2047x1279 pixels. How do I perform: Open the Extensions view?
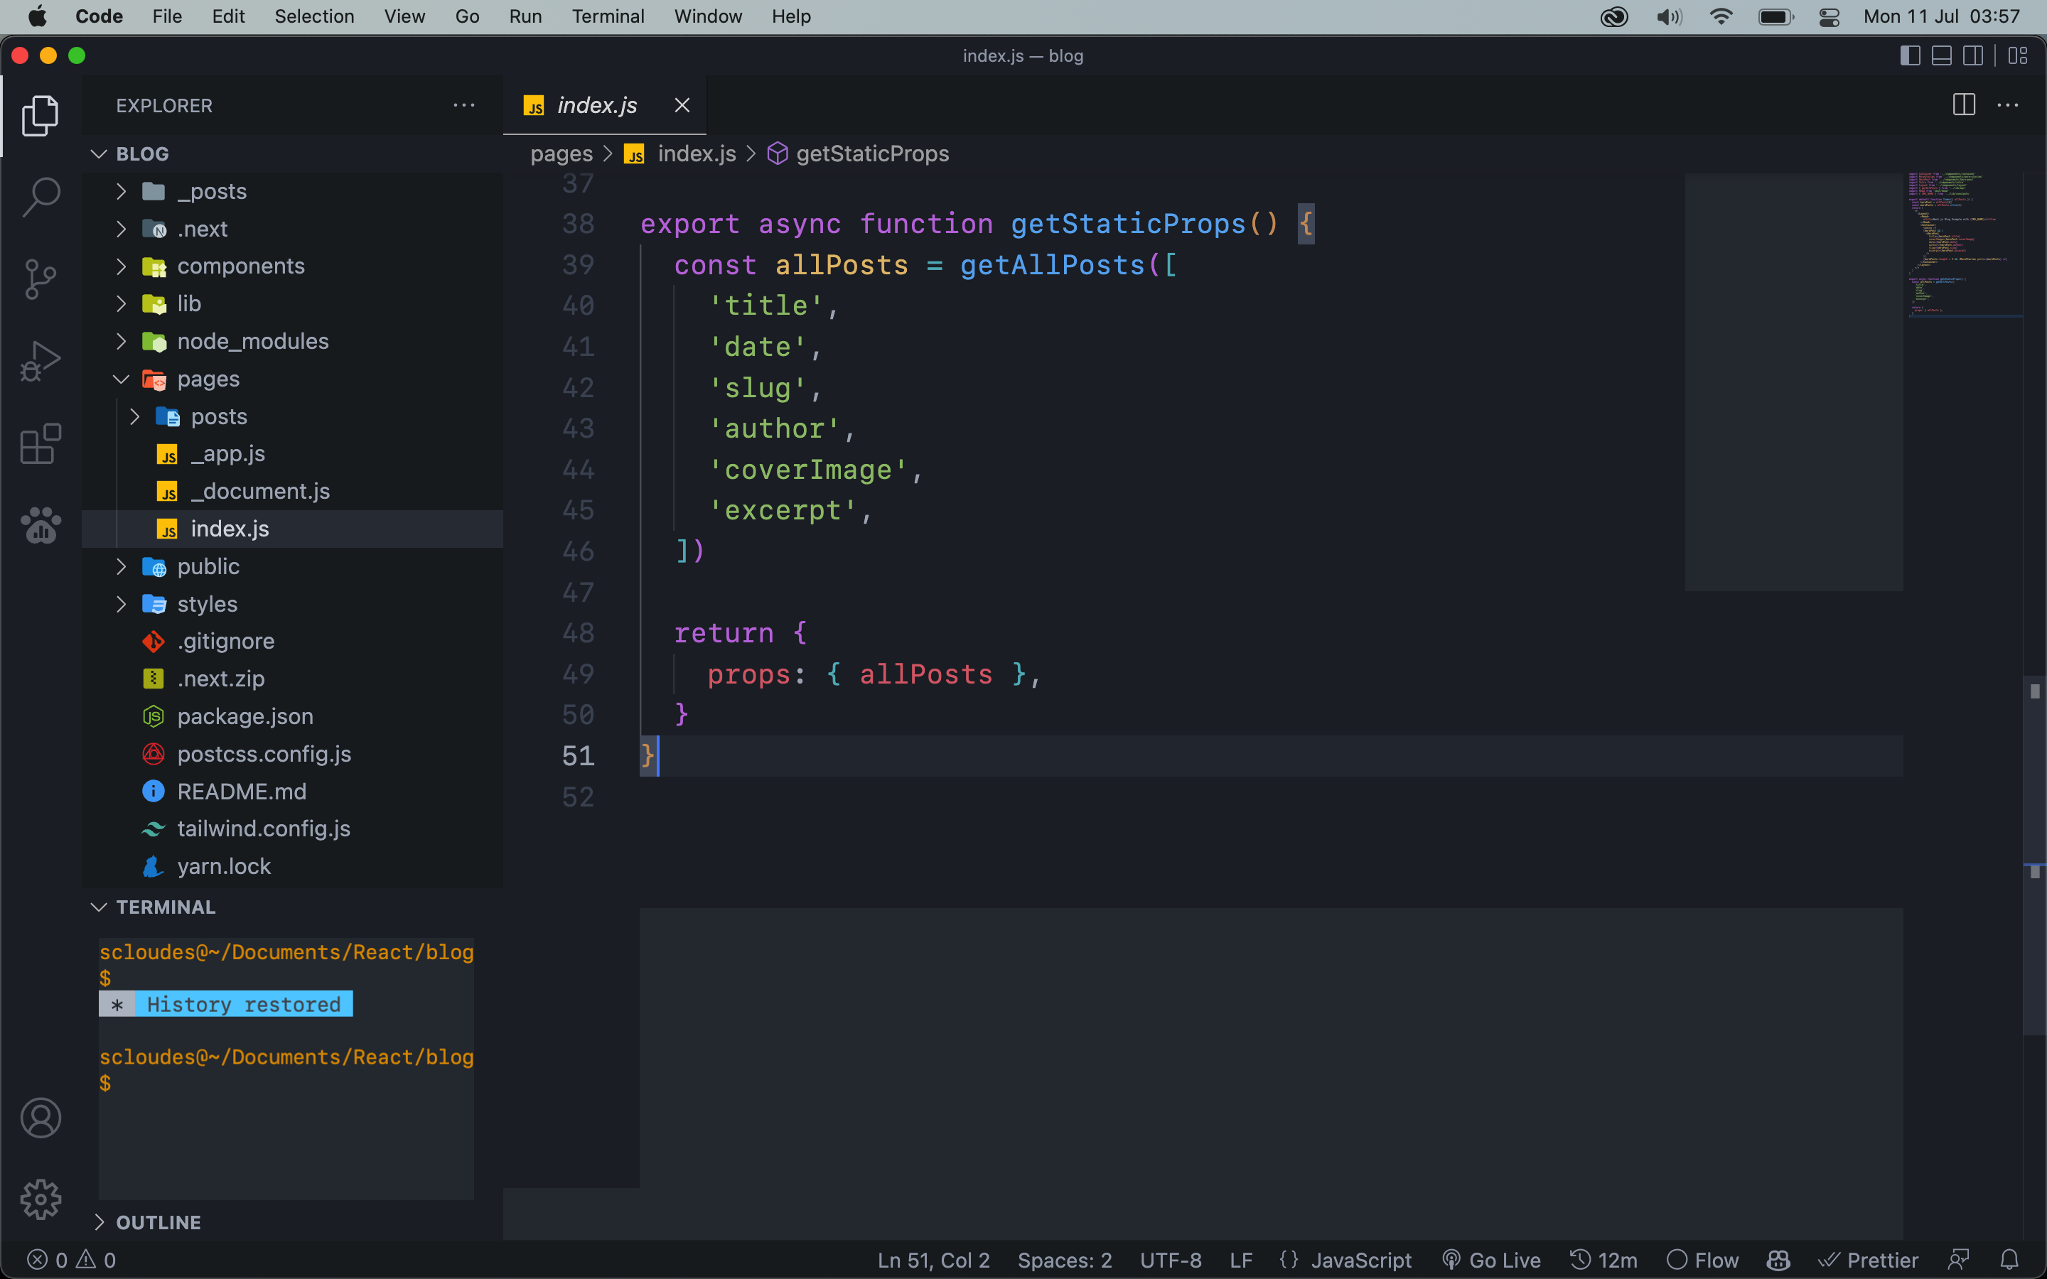pos(40,443)
